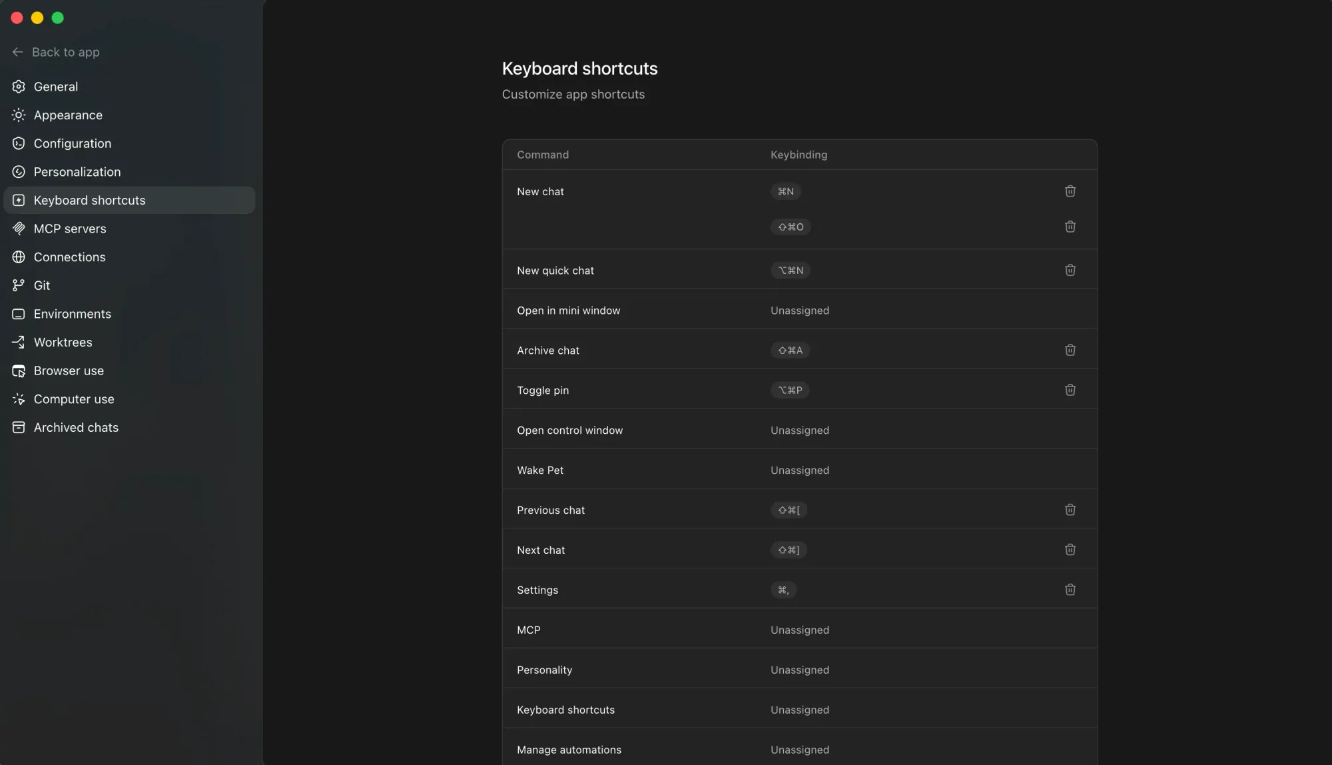Go to Browser use settings
The height and width of the screenshot is (765, 1332).
(x=129, y=371)
